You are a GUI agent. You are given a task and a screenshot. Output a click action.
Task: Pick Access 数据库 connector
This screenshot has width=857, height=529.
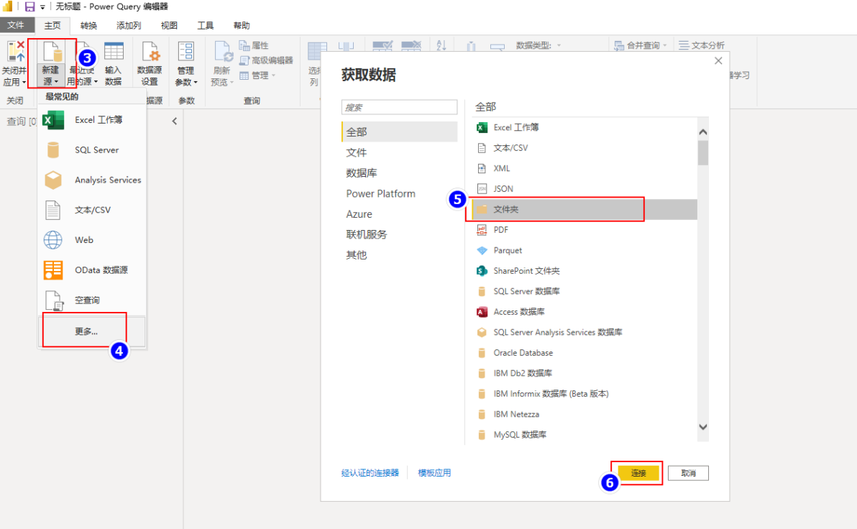(585, 311)
